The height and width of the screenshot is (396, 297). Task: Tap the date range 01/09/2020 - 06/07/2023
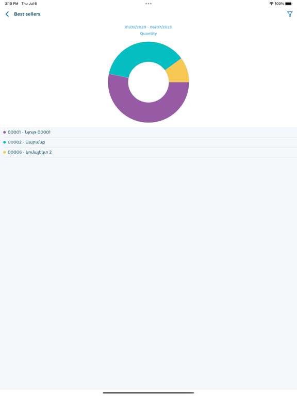(148, 27)
